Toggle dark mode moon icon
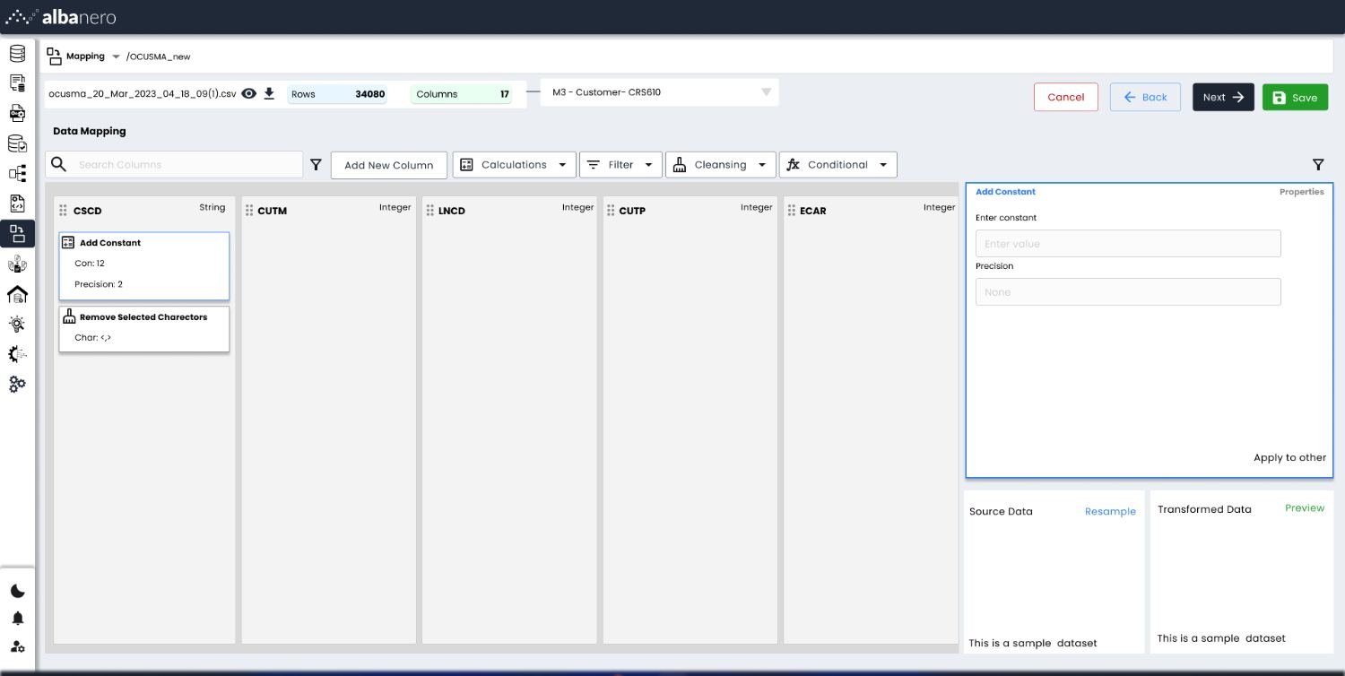 [18, 591]
